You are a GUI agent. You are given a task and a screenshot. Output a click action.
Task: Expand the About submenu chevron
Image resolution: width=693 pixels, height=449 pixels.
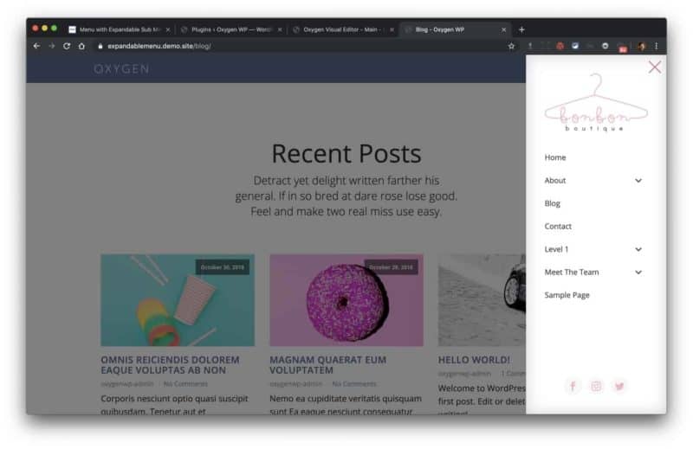pyautogui.click(x=638, y=181)
